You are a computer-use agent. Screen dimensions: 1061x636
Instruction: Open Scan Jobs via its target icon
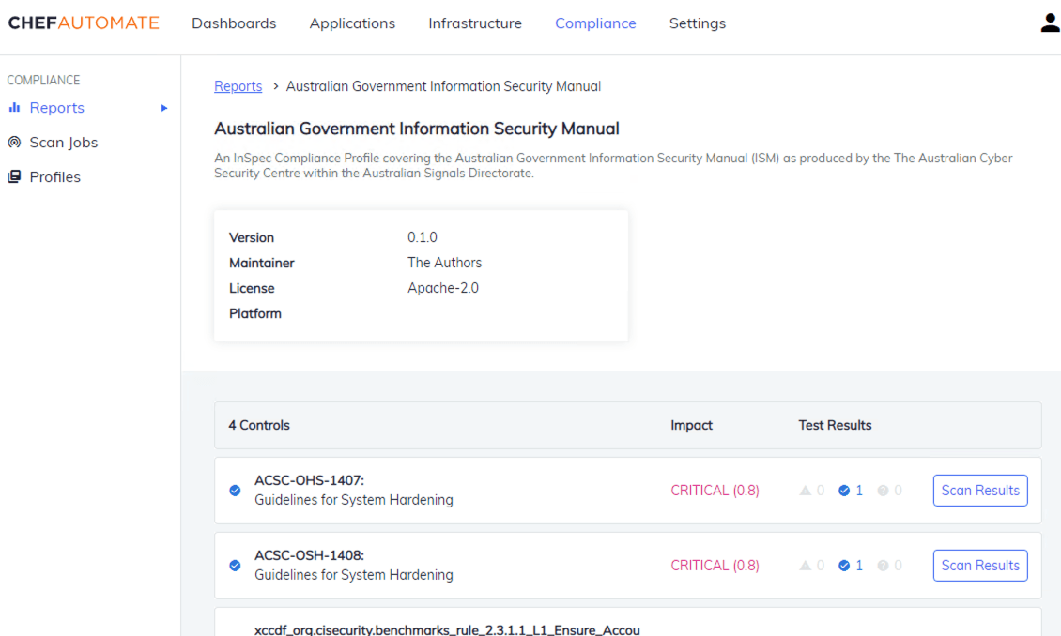point(15,142)
